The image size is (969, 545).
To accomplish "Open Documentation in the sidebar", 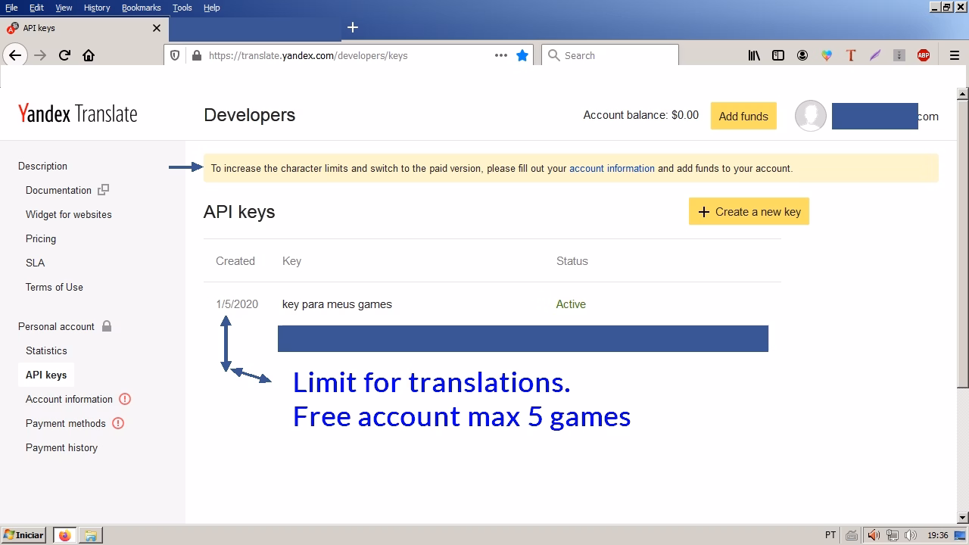I will pos(58,190).
